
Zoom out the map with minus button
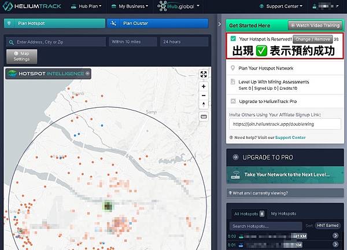(x=204, y=95)
